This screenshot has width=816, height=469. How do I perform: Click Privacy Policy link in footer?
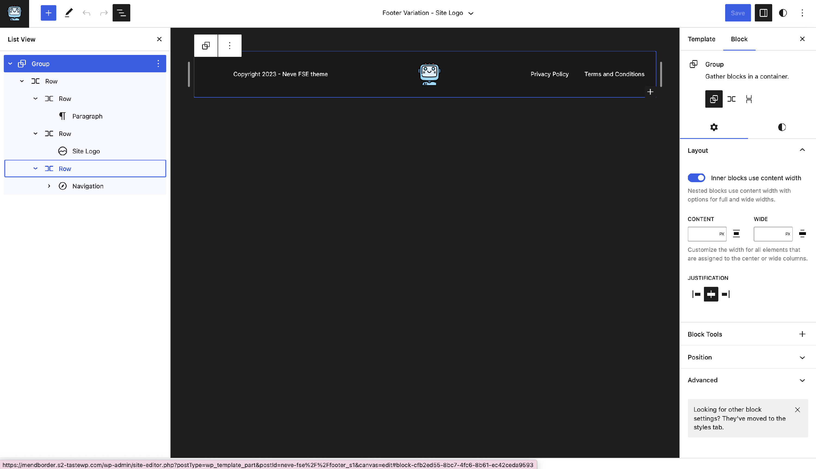tap(549, 74)
